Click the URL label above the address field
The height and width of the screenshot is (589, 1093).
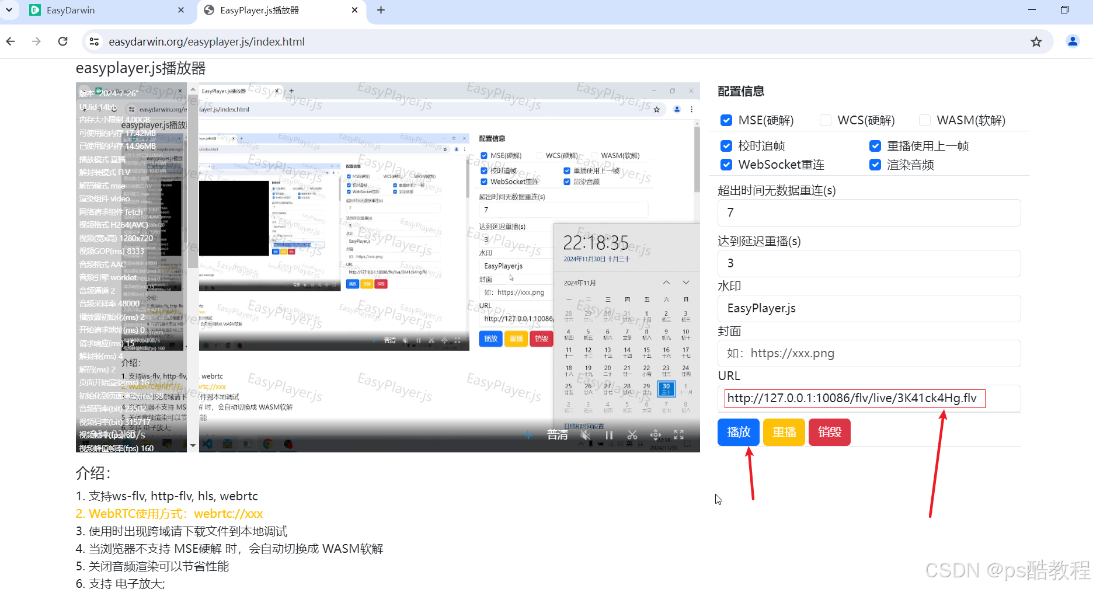point(729,376)
